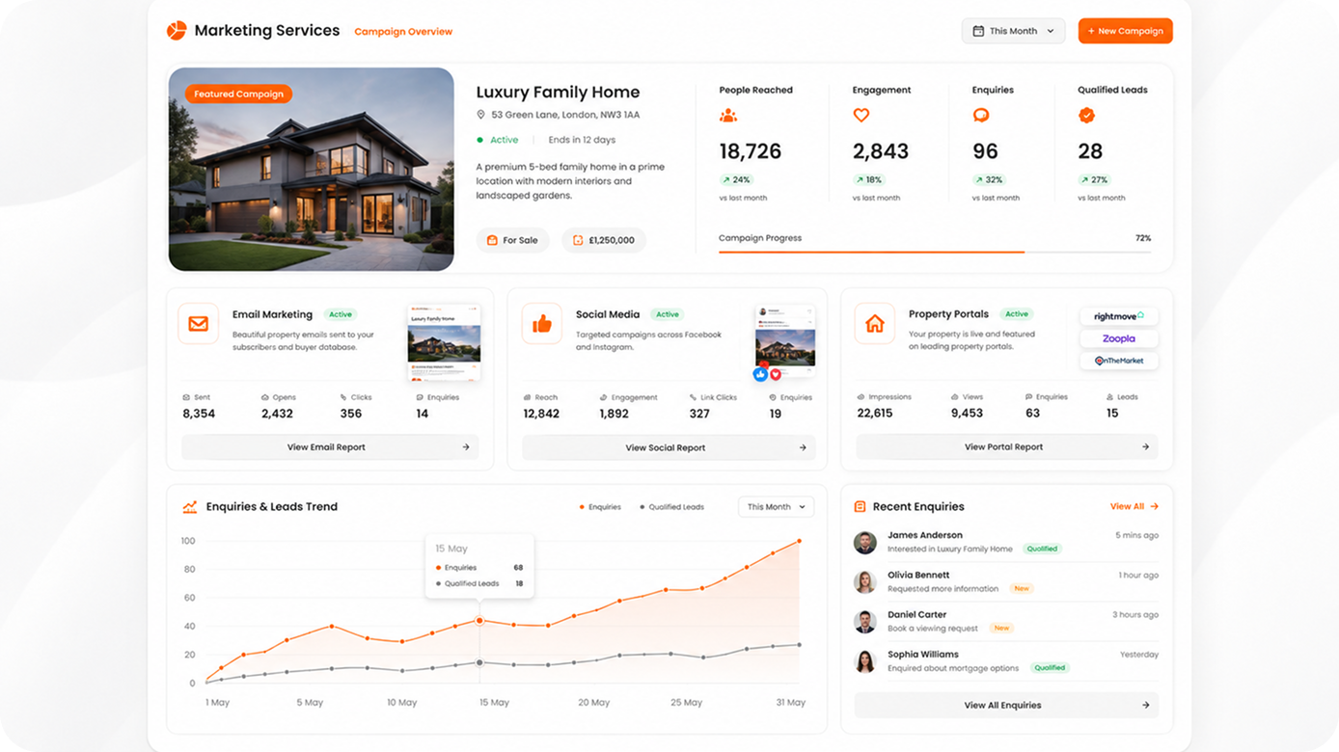Click the Marketing Services pie-chart logo
Image resolution: width=1339 pixels, height=752 pixels.
pos(177,31)
